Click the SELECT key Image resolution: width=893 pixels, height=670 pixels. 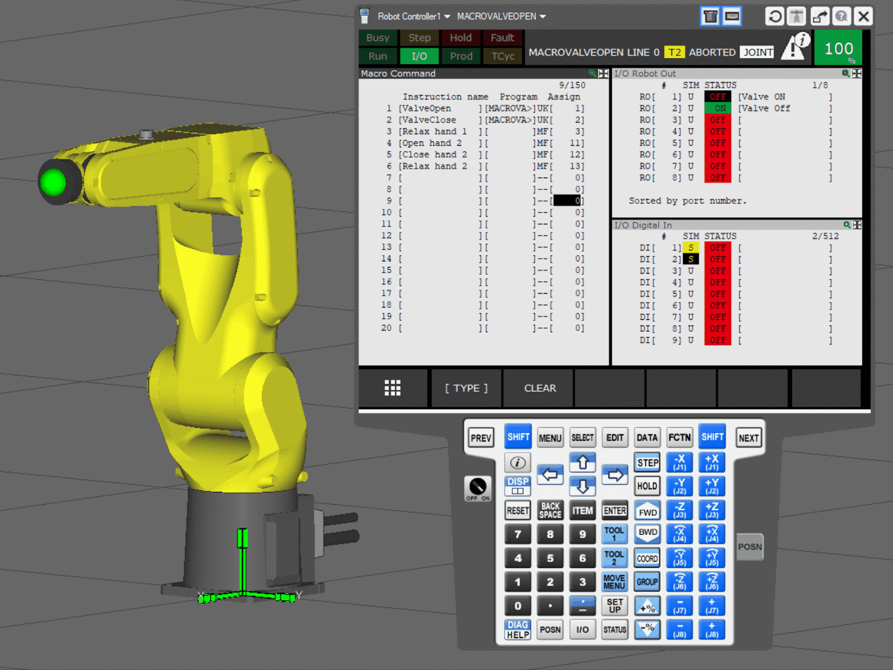pyautogui.click(x=582, y=438)
